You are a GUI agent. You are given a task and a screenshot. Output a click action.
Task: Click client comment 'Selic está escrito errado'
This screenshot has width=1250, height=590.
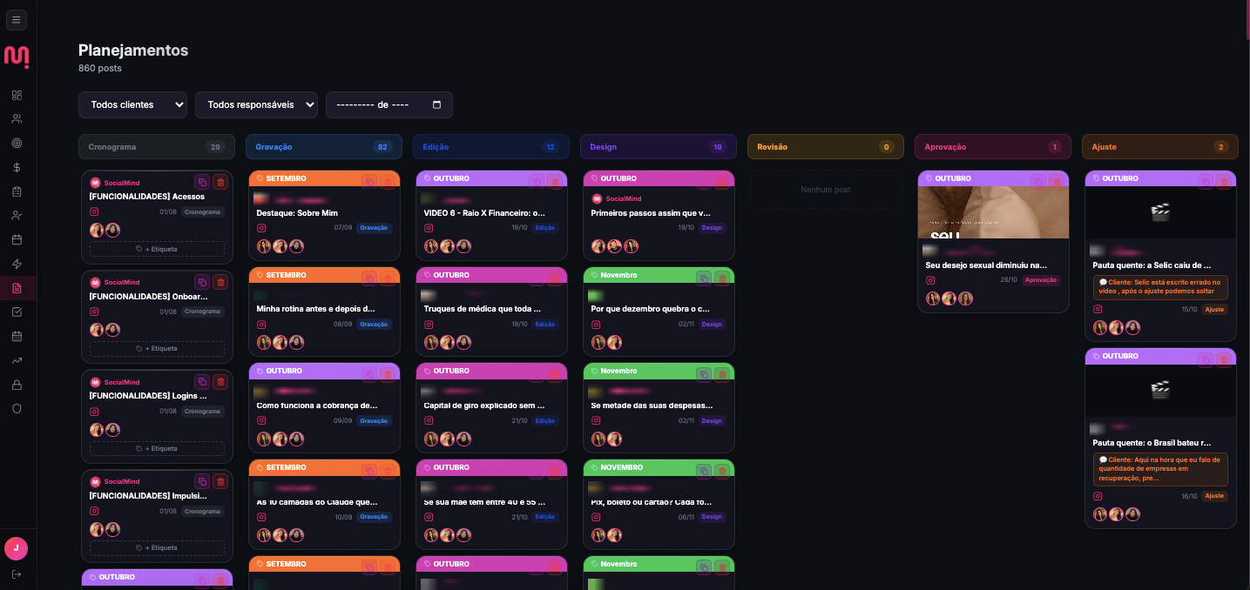click(x=1160, y=287)
